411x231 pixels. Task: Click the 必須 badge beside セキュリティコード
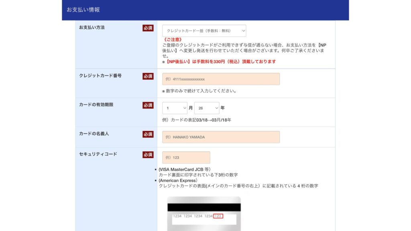[148, 154]
